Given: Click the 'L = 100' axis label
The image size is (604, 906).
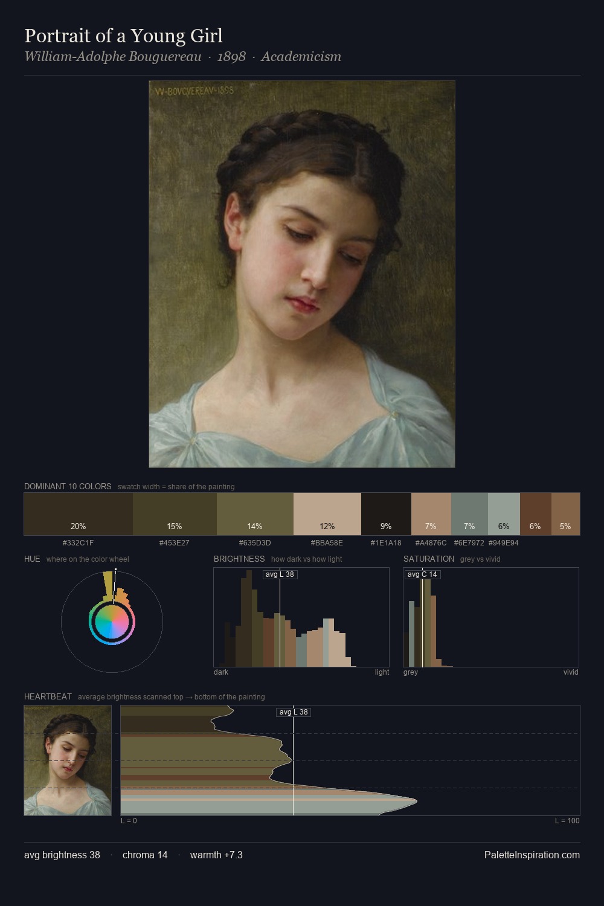Looking at the screenshot, I should tap(567, 820).
